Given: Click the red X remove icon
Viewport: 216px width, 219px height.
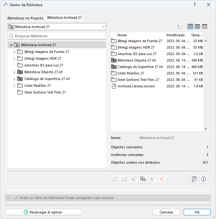Looking at the screenshot, I should (162, 179).
